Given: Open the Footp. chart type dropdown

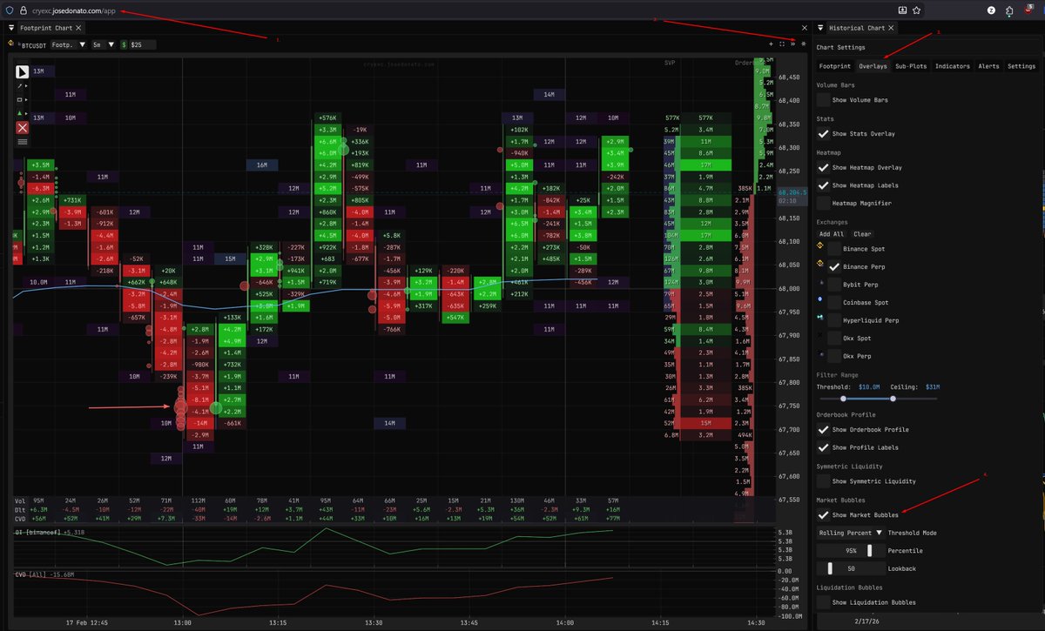Looking at the screenshot, I should point(67,44).
